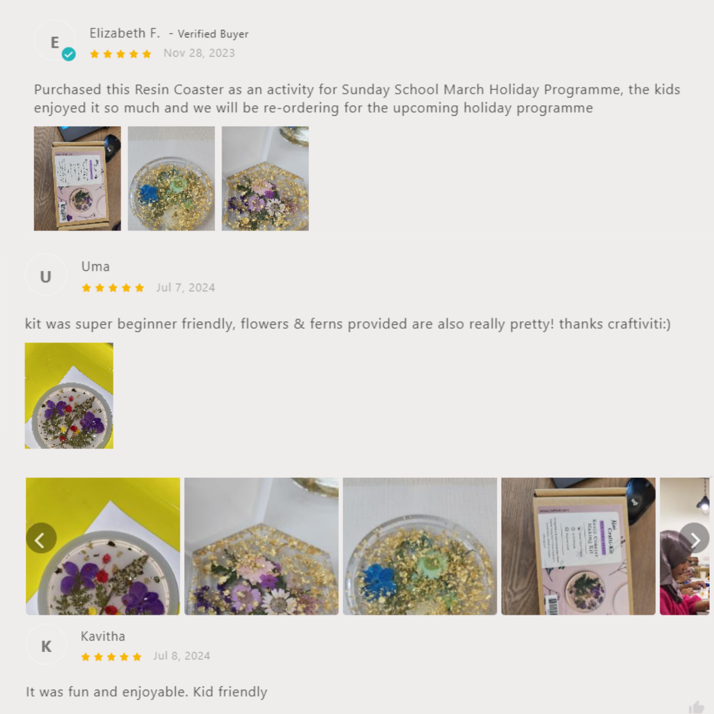Click Kavitha's five-star rating
Screen dimensions: 714x714
coord(111,657)
